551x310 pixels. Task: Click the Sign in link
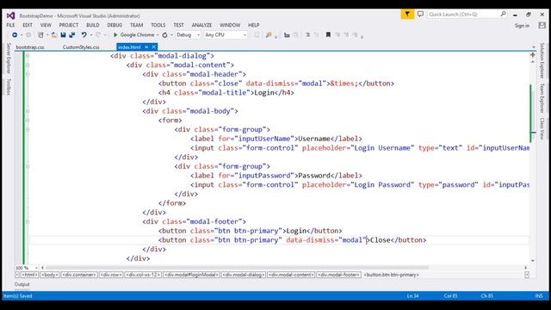(x=522, y=25)
